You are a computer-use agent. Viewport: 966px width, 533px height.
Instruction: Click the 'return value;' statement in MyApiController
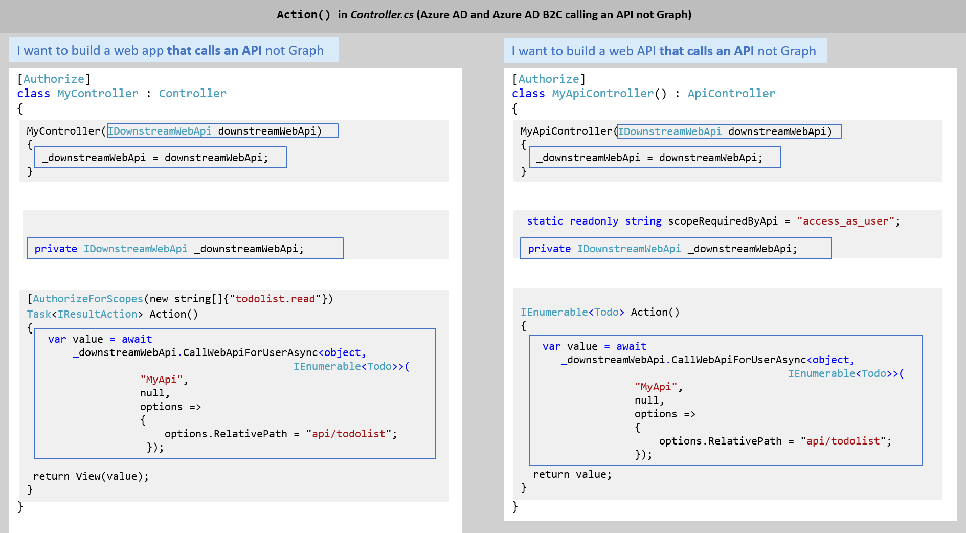click(x=572, y=474)
